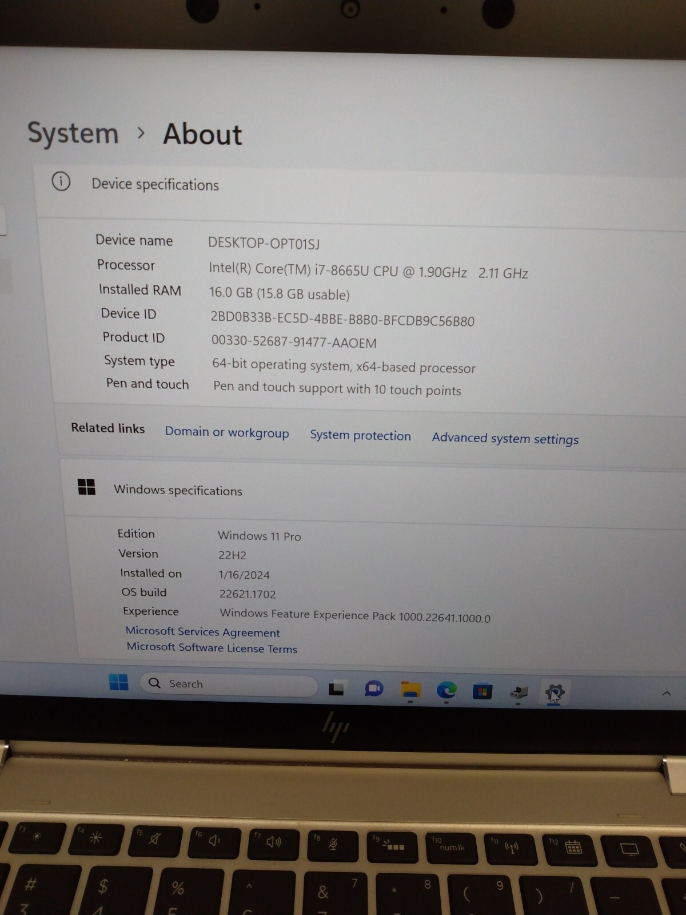Select the OS build value 22621.1702
The height and width of the screenshot is (915, 686).
pyautogui.click(x=248, y=594)
